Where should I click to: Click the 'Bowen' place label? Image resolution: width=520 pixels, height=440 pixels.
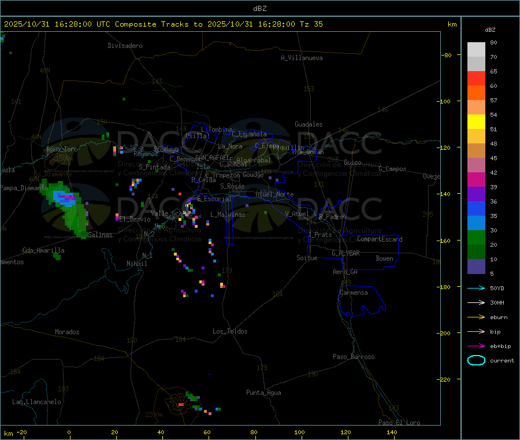(x=385, y=258)
